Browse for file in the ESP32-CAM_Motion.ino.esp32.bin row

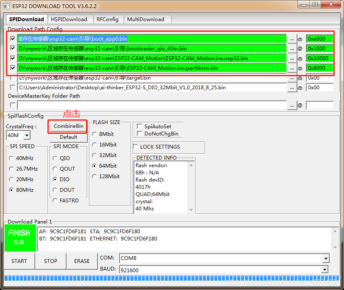[x=292, y=58]
